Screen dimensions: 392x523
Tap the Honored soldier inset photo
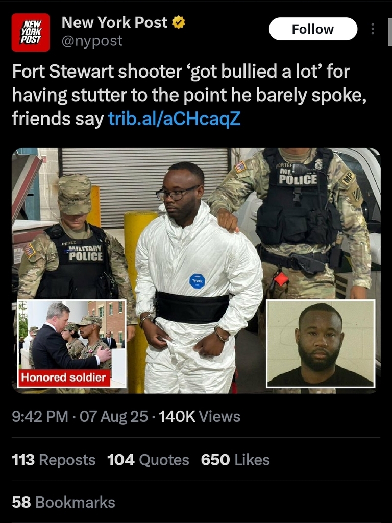[x=72, y=344]
